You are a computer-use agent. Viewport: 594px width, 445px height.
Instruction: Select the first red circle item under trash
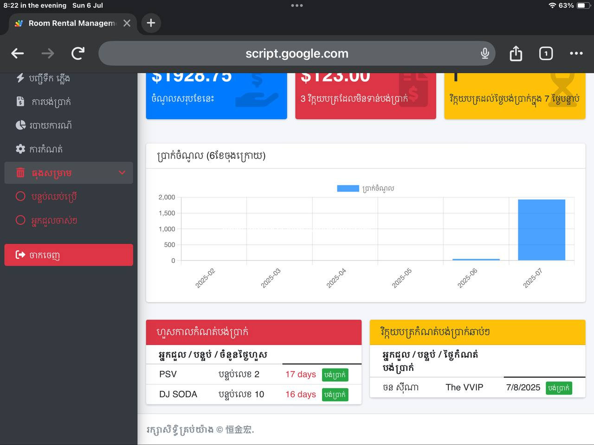pos(20,197)
